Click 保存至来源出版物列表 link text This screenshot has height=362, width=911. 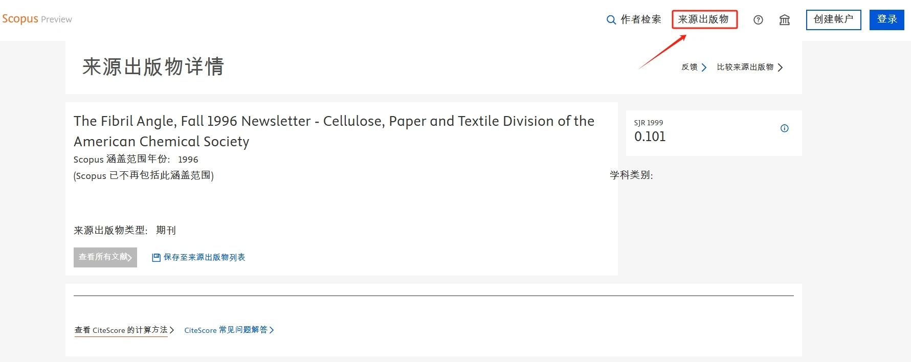click(204, 257)
